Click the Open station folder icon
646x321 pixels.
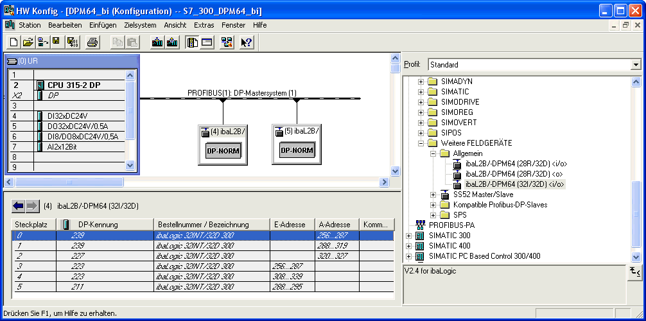coord(28,42)
